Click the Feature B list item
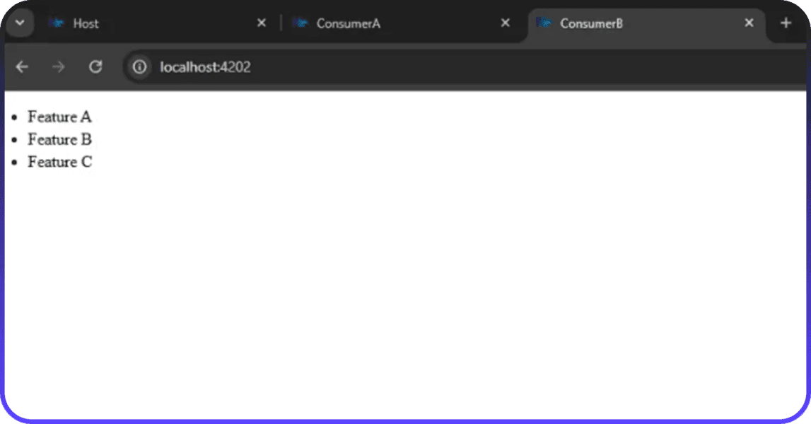The width and height of the screenshot is (811, 424). pos(59,140)
